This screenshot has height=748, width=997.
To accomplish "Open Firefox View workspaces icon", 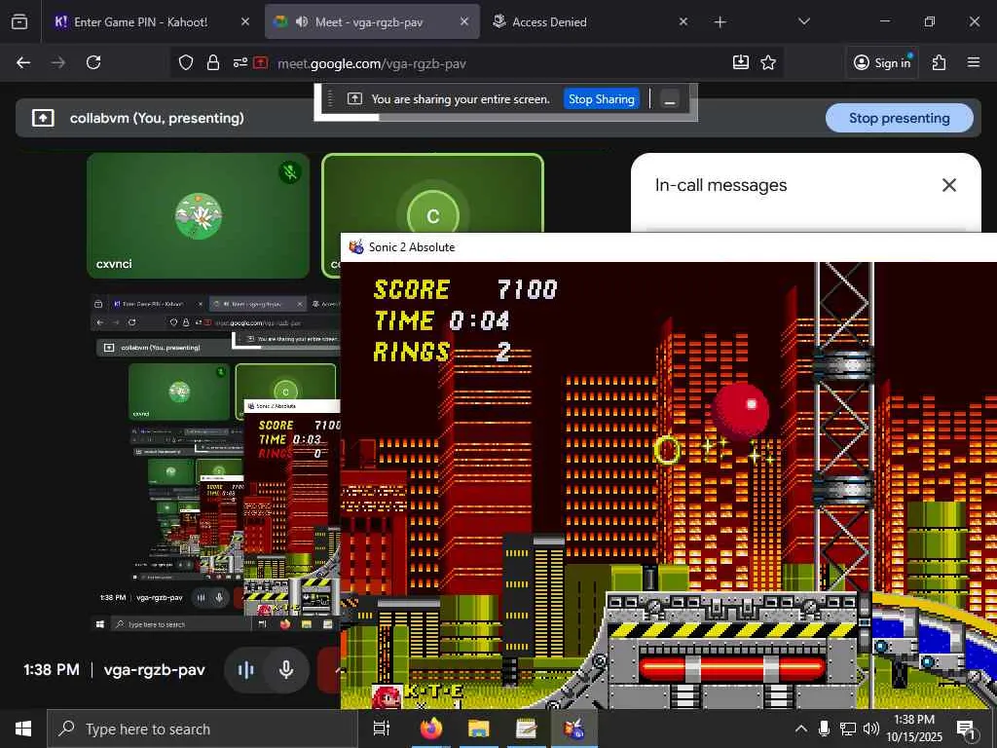I will [19, 21].
